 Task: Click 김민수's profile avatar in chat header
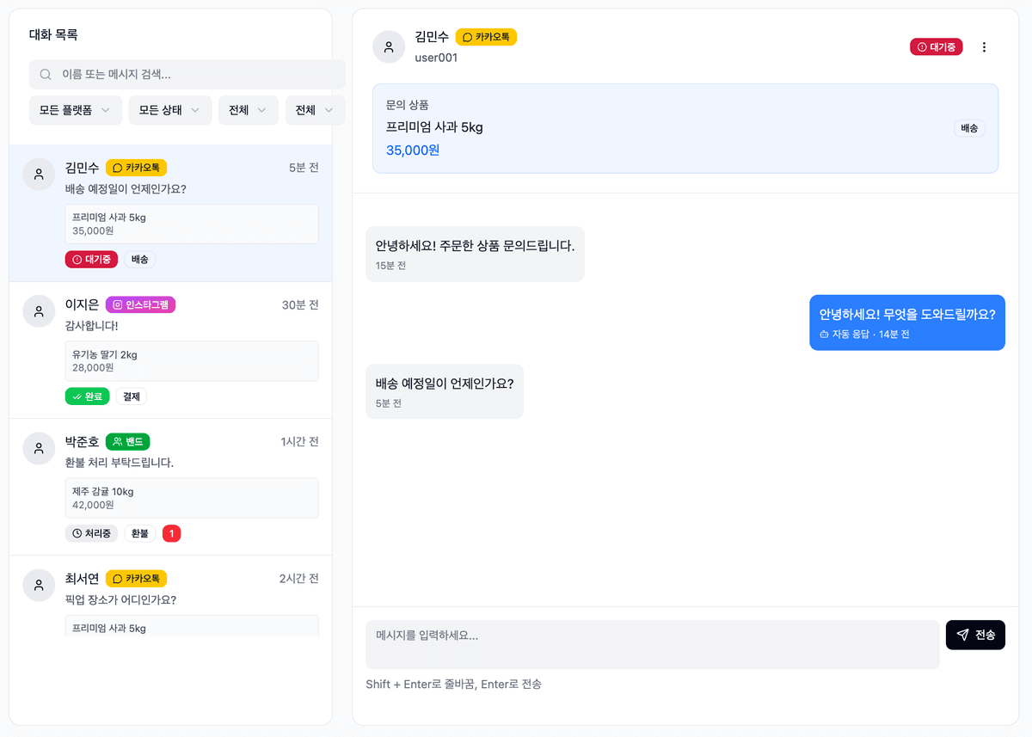(389, 46)
